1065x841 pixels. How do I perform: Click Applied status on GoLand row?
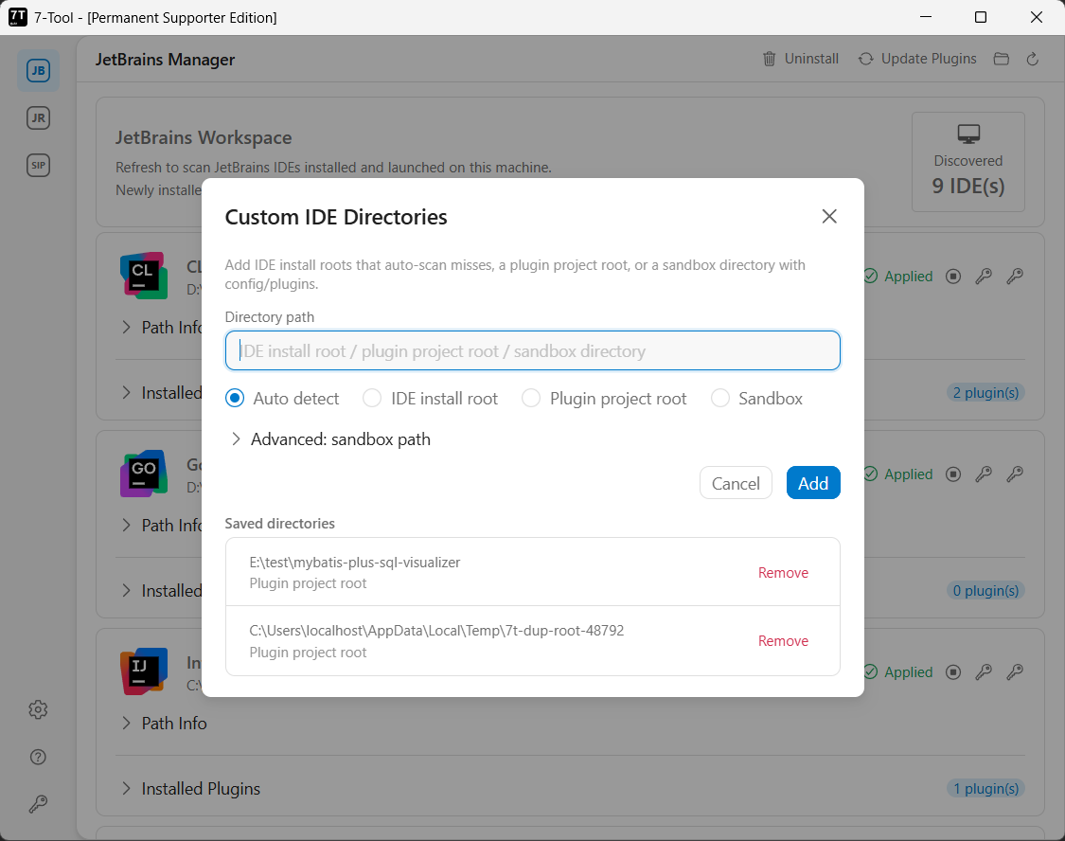[898, 474]
